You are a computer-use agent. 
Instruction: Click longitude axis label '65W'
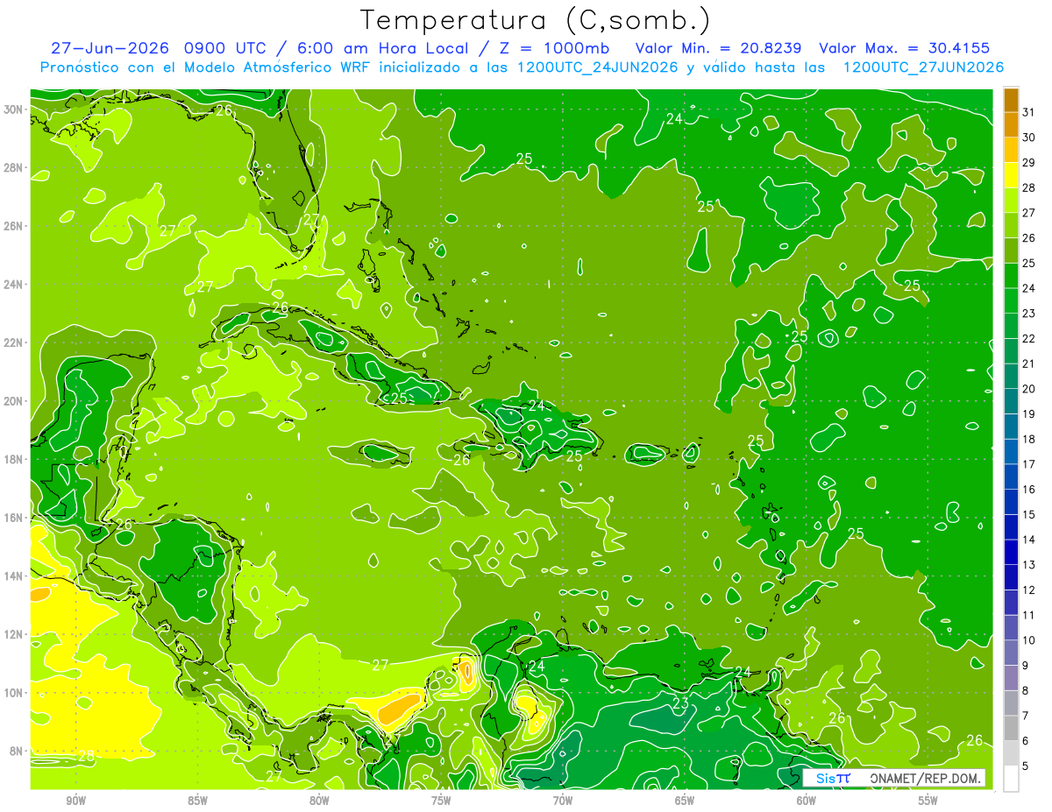[x=685, y=801]
